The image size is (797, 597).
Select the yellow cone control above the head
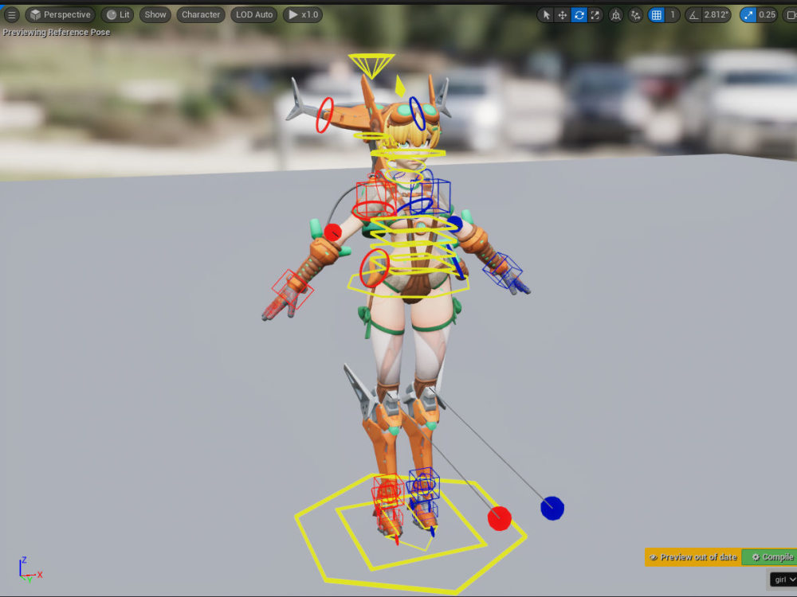pos(371,65)
